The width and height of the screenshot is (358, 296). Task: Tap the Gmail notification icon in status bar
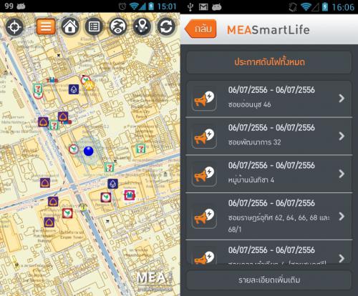tap(203, 7)
